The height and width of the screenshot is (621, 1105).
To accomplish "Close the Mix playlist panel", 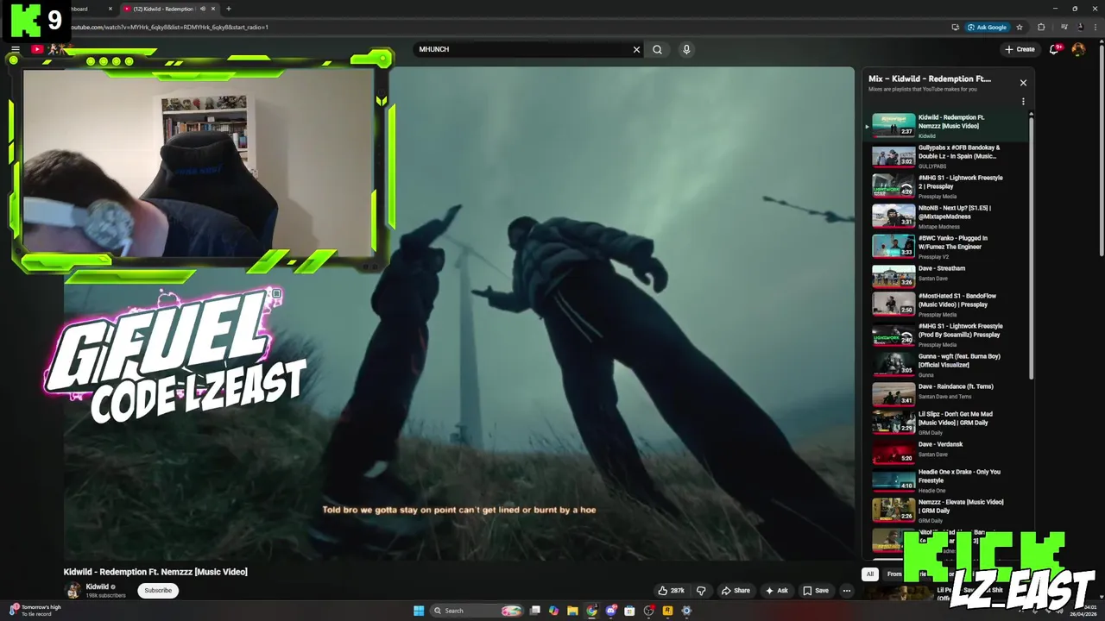I will coord(1023,83).
